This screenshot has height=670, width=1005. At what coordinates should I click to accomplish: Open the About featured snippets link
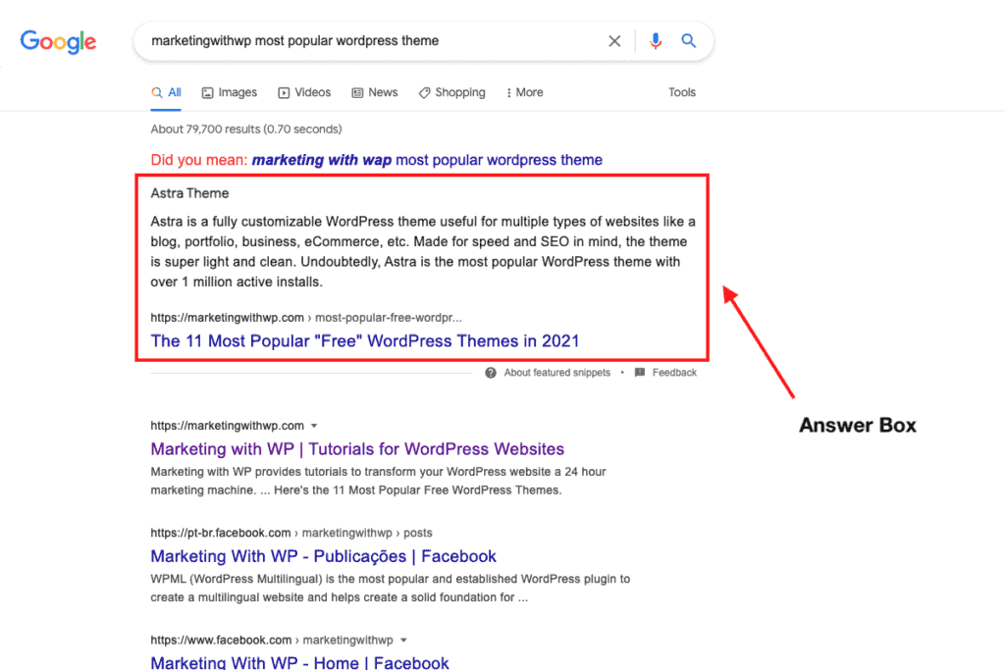coord(557,373)
